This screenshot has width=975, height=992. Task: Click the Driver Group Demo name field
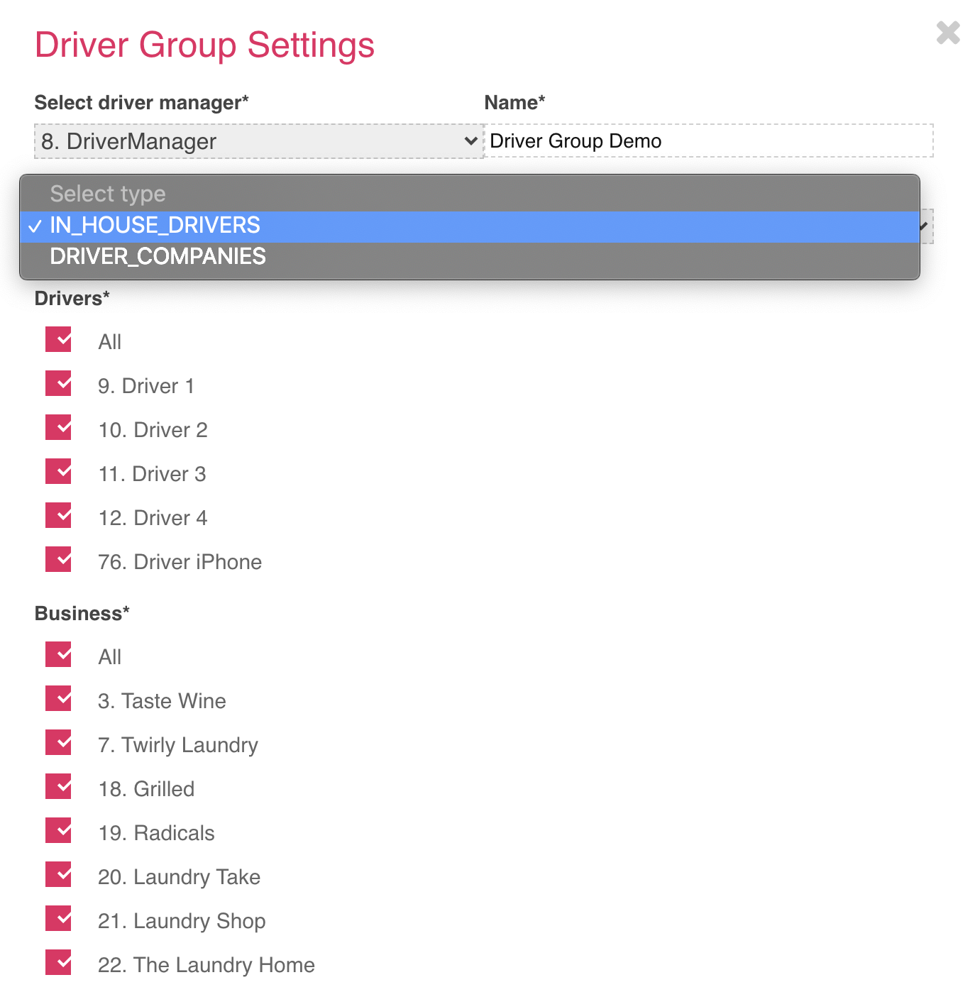pos(708,140)
